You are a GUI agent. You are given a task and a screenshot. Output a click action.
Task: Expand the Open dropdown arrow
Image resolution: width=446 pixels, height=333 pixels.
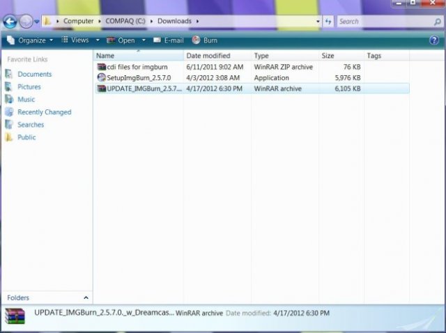(144, 40)
